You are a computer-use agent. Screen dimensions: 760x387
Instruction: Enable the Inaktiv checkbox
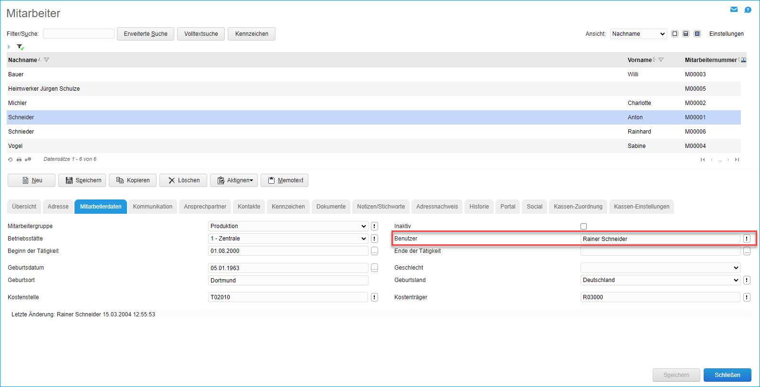(583, 226)
